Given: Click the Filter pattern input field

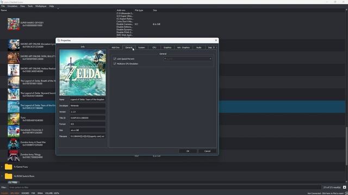Looking at the screenshot, I should 165,187.
